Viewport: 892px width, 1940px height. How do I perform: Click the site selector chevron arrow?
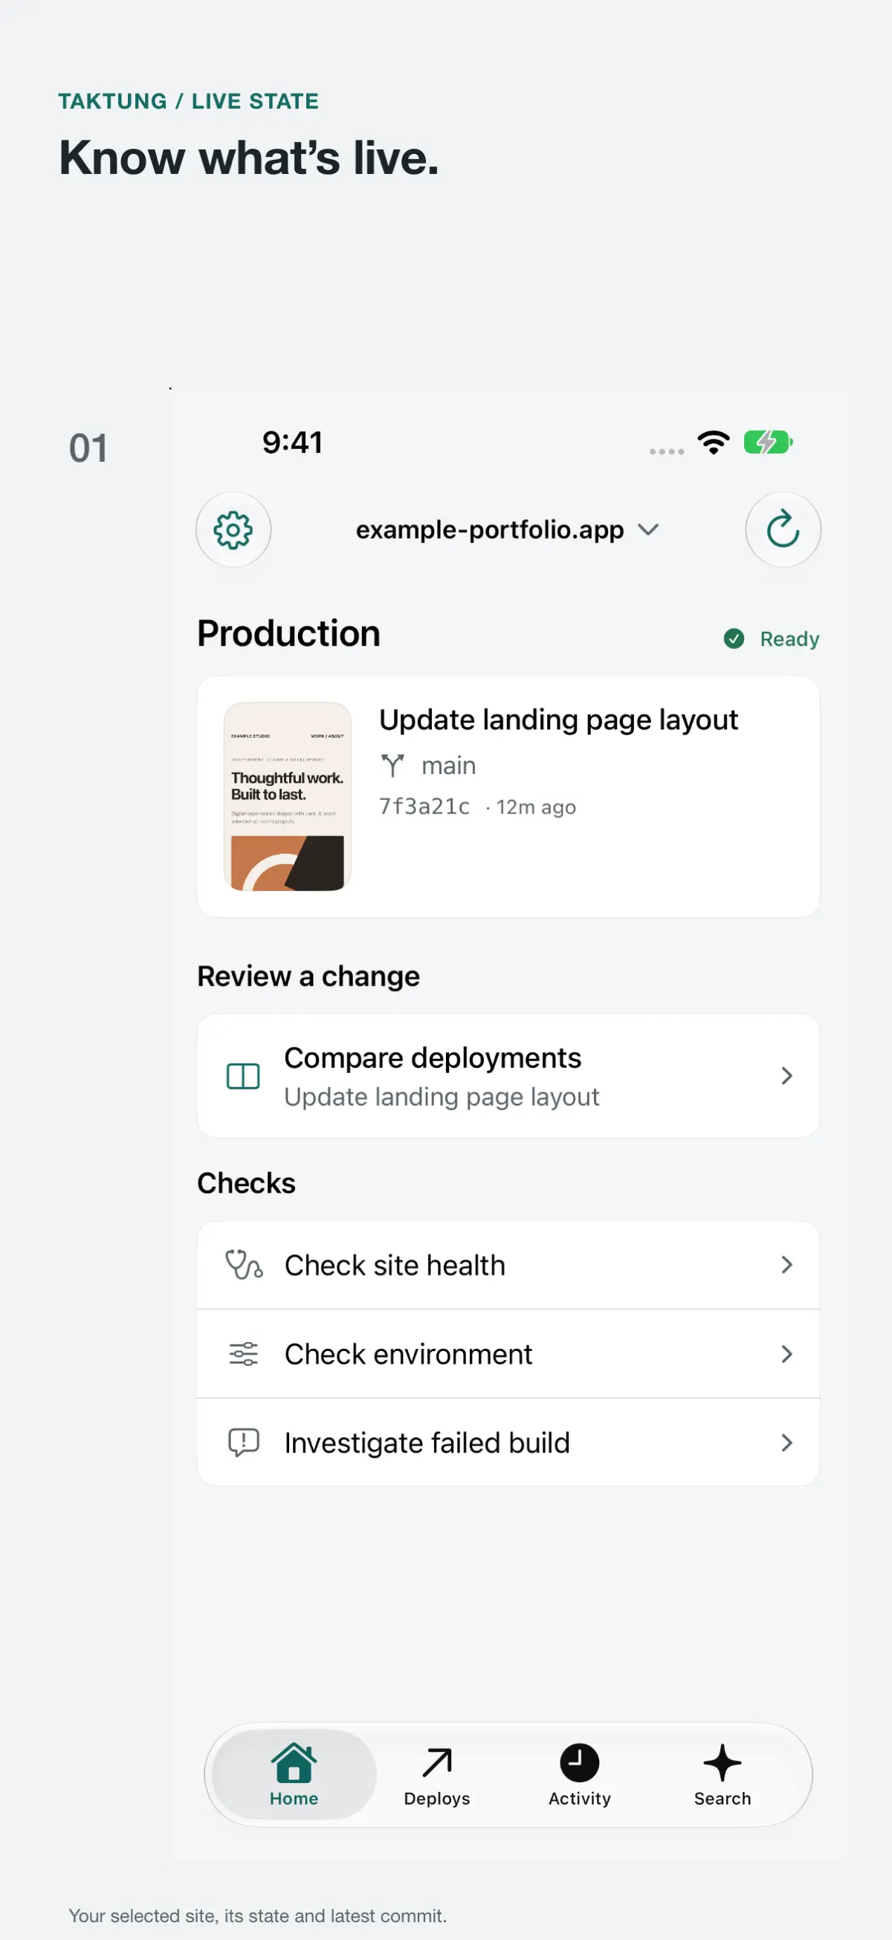[x=648, y=529]
